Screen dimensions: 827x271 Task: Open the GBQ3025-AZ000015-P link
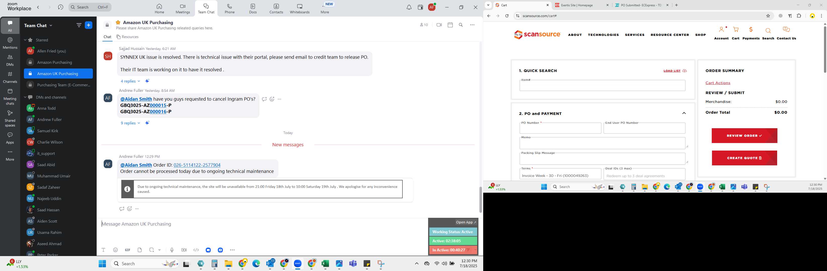click(x=158, y=105)
